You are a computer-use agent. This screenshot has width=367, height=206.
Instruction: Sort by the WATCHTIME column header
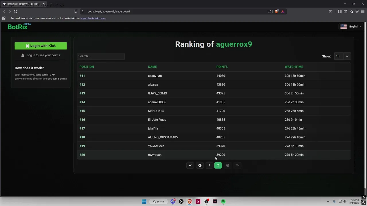(294, 67)
